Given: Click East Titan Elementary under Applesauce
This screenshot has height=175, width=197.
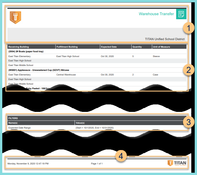Looking at the screenshot, I should tap(19, 75).
